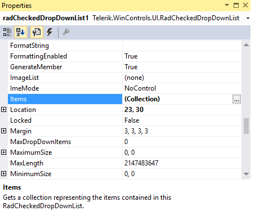The image size is (255, 211).
Task: Click the vertical scrollbar thumb
Action: click(246, 126)
